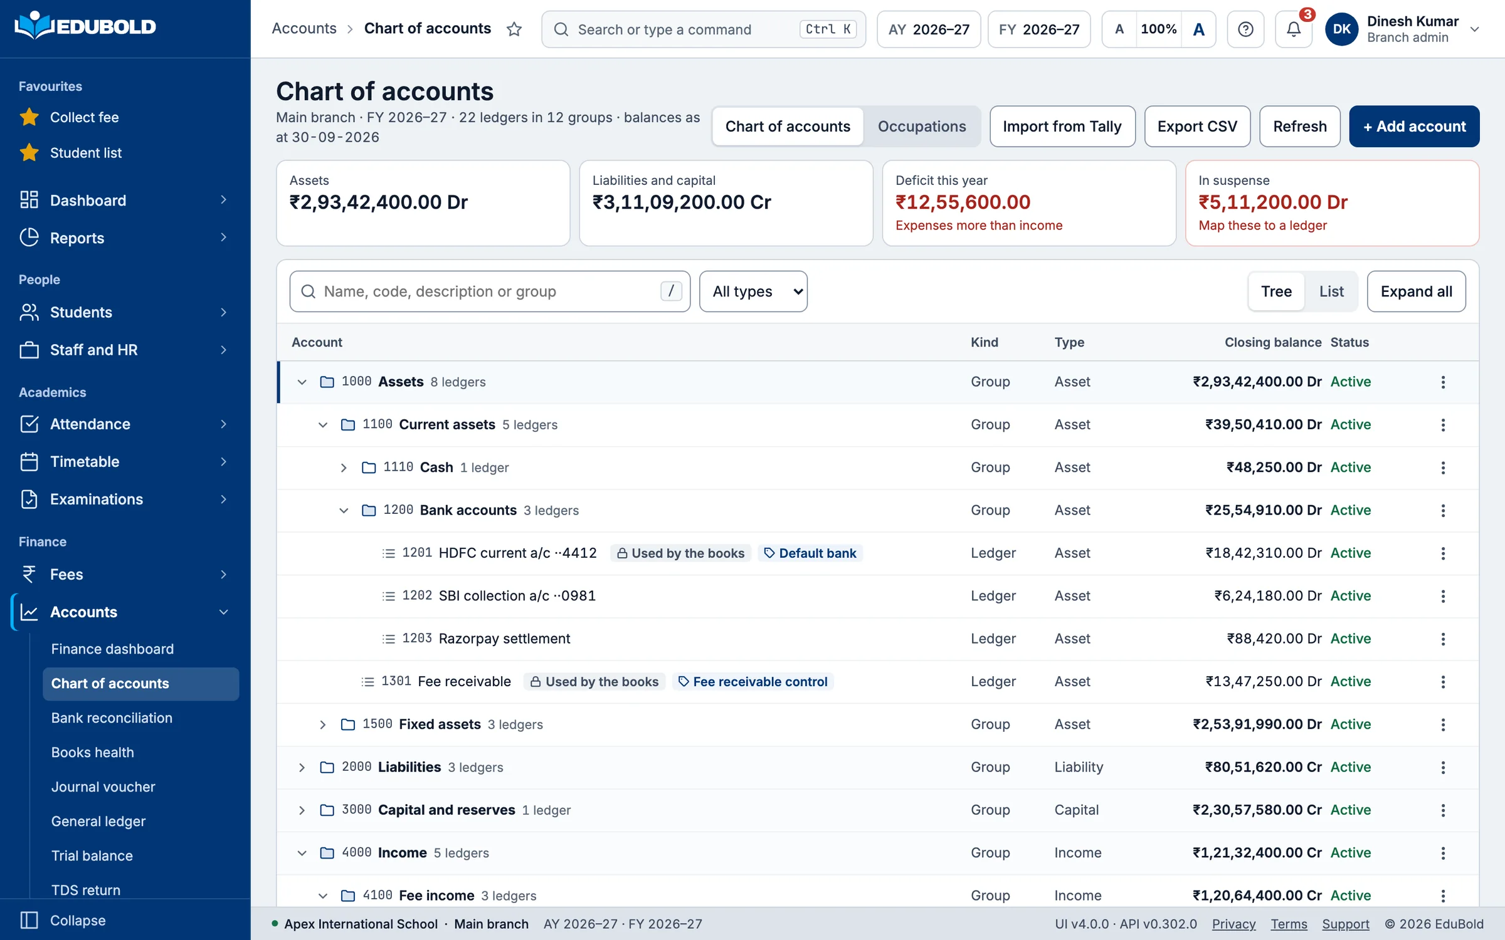This screenshot has height=940, width=1505.
Task: Star this page as a favourite
Action: [x=514, y=29]
